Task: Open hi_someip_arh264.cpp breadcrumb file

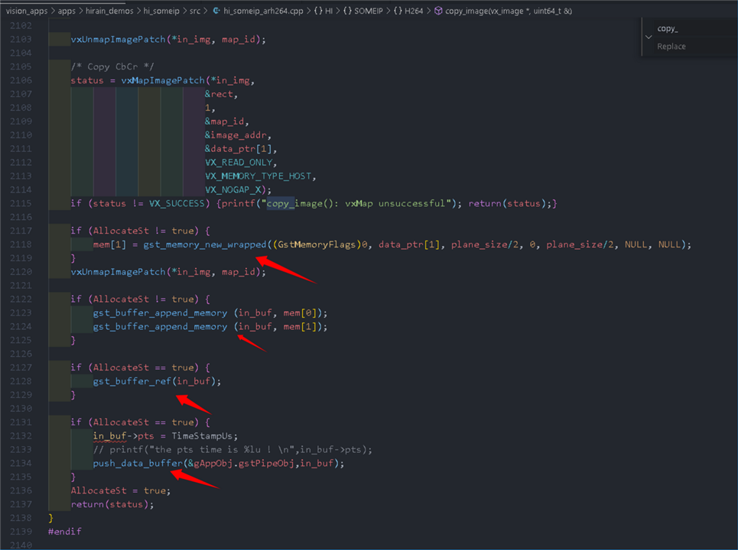Action: coord(263,11)
